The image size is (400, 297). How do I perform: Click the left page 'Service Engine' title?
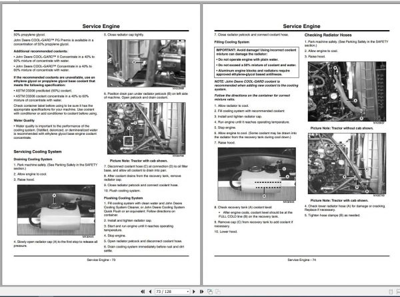point(101,26)
